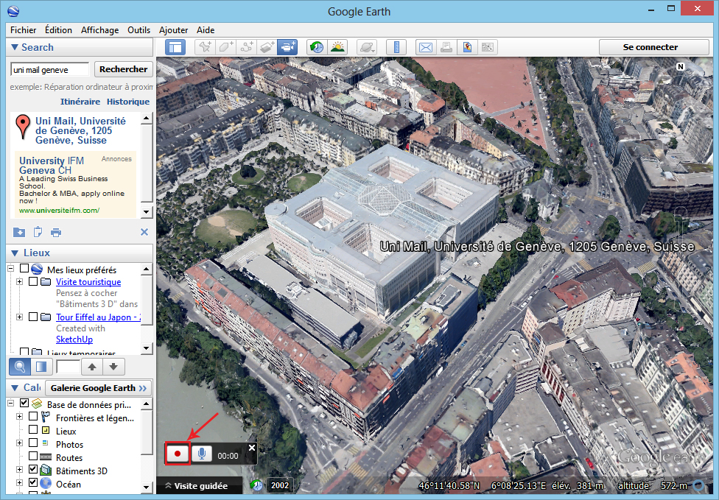View current location in Google Maps

coord(467,47)
